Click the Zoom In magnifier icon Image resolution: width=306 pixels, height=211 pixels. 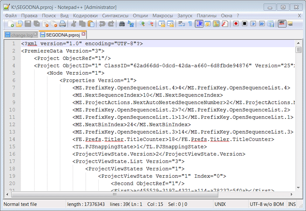point(142,24)
